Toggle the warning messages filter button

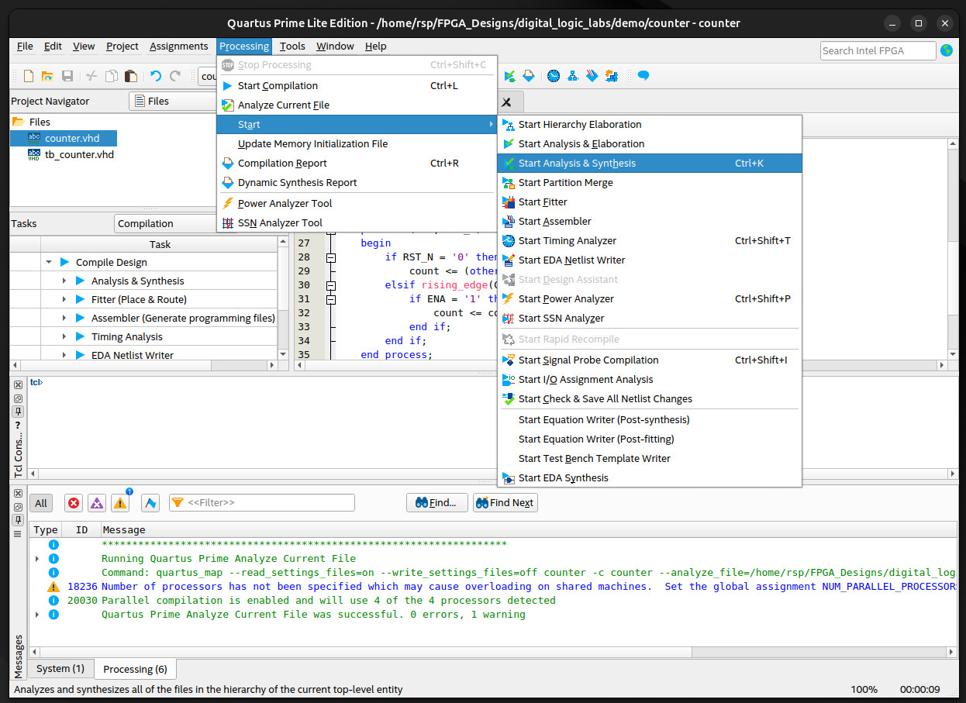120,503
